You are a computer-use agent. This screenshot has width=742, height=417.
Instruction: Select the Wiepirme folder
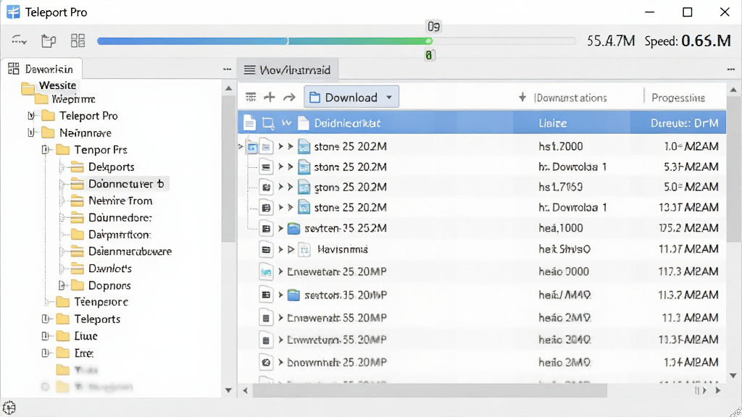coord(64,99)
